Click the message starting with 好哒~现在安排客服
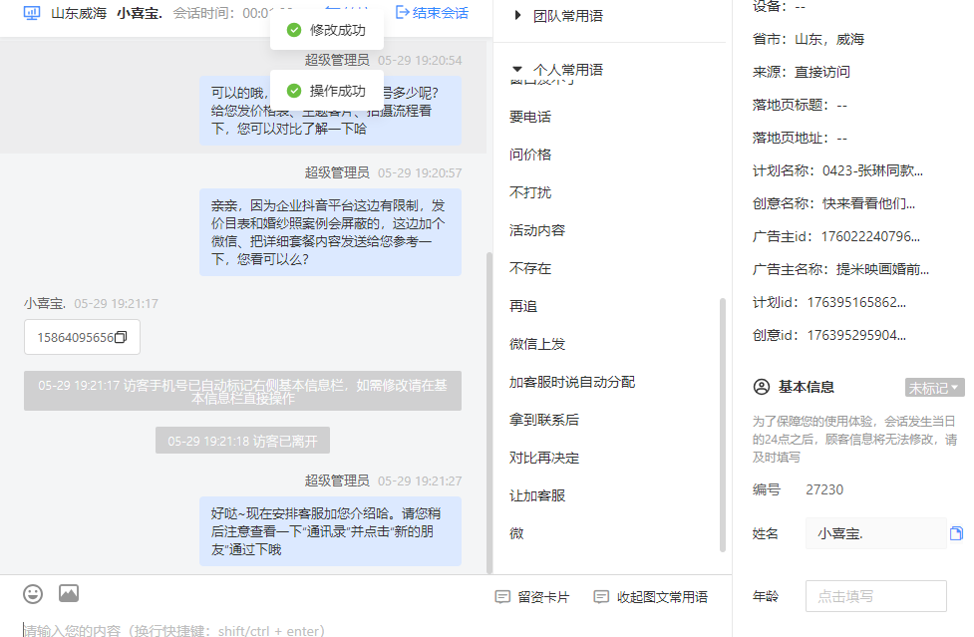 [330, 531]
